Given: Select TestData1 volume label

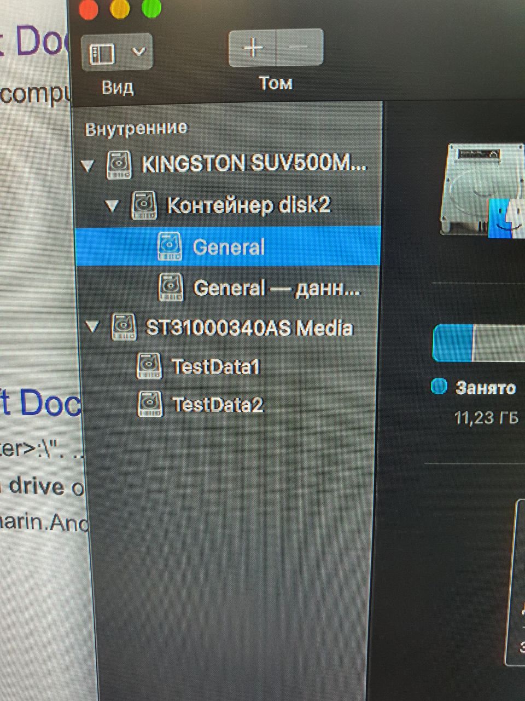Looking at the screenshot, I should [x=215, y=366].
